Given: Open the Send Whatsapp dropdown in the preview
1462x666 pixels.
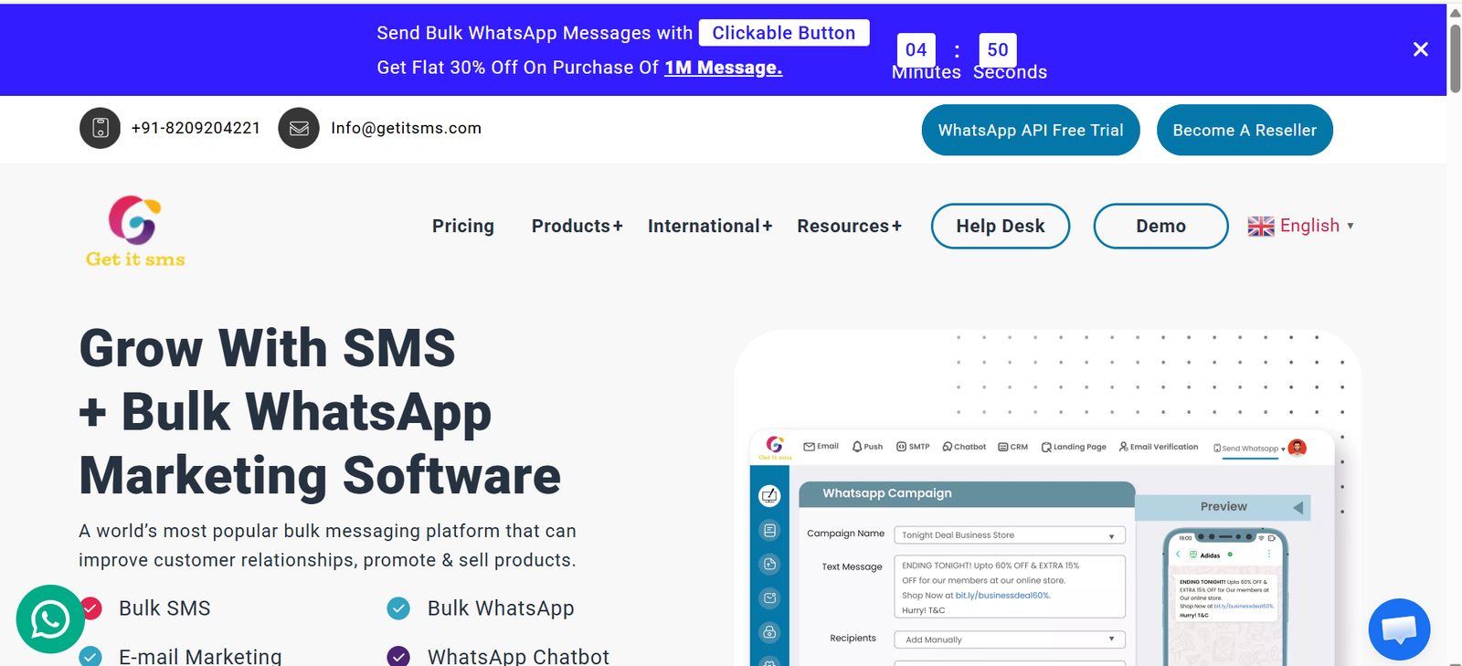Looking at the screenshot, I should pyautogui.click(x=1249, y=448).
